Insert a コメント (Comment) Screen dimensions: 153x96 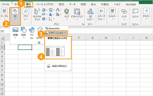point(135,13)
